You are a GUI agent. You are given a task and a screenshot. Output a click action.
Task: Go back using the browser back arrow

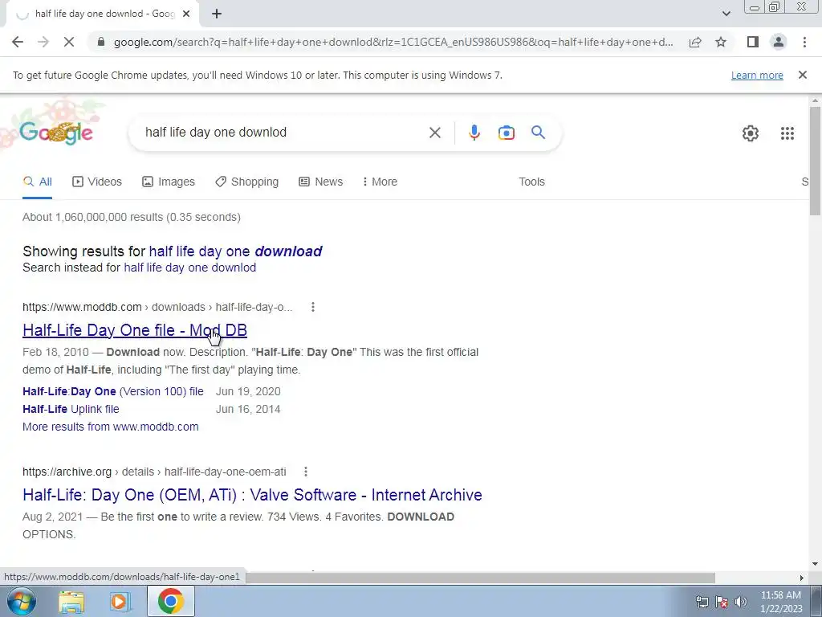click(x=18, y=42)
